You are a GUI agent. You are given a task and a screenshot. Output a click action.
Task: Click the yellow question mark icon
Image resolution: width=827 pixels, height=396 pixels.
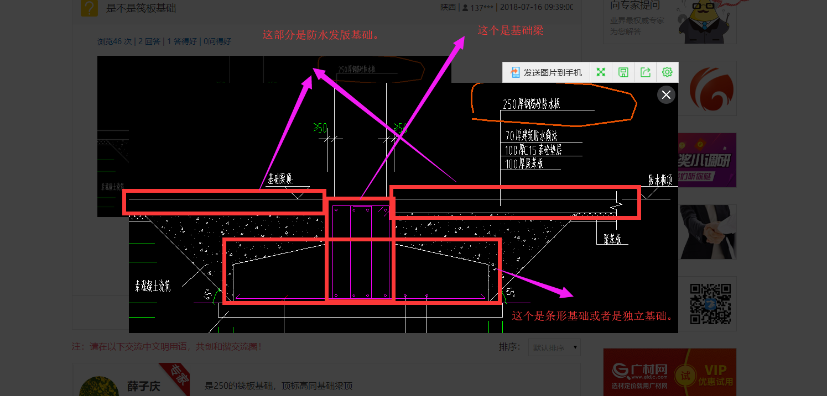[x=90, y=8]
